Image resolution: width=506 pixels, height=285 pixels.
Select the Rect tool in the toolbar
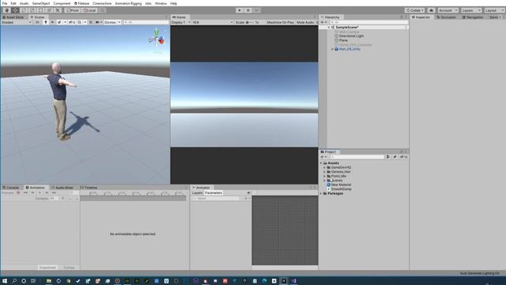40,10
